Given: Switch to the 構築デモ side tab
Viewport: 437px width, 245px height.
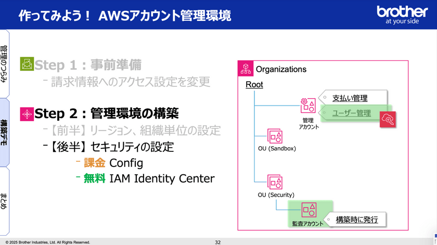Looking at the screenshot, I should coord(5,132).
